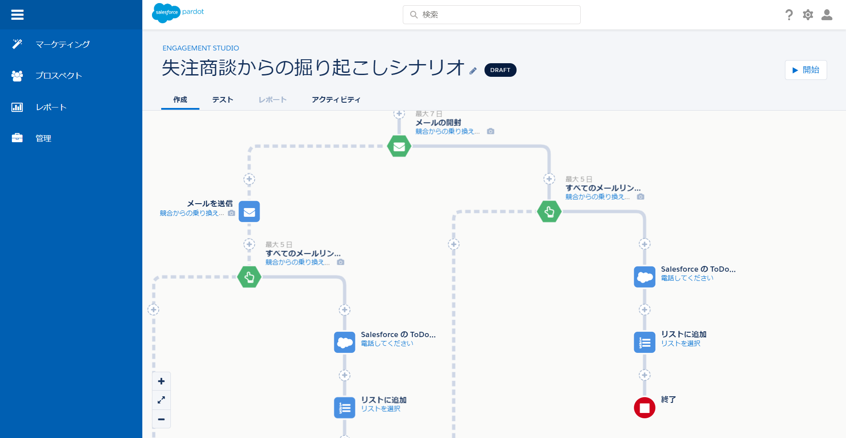Start the program with the 開始 button
846x438 pixels.
pyautogui.click(x=806, y=70)
